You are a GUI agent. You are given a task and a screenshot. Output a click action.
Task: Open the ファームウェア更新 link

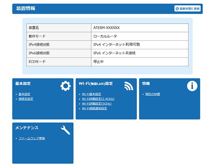point(32,138)
